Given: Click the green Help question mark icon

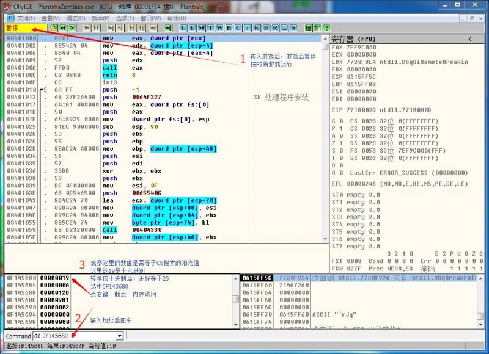Looking at the screenshot, I should tap(326, 28).
